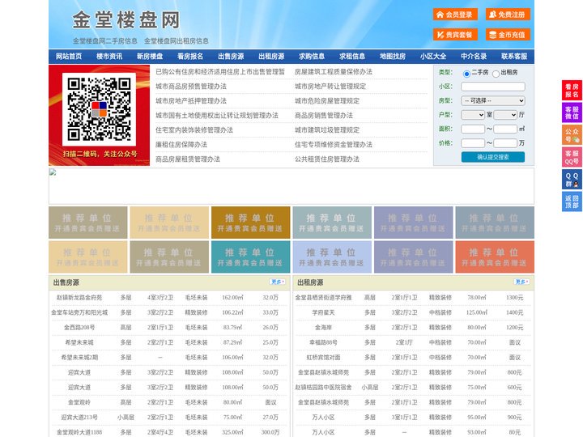
Task: Click the broken banner image icon
Action: 53,172
